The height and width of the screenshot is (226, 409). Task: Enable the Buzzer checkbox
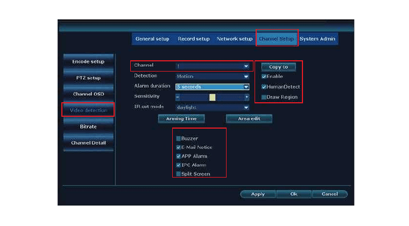click(179, 138)
